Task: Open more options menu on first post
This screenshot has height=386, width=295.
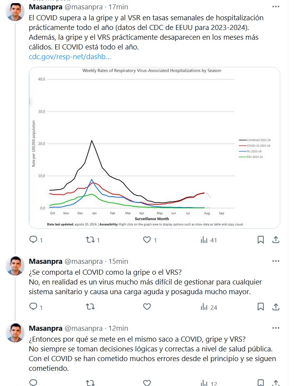Action: [276, 7]
